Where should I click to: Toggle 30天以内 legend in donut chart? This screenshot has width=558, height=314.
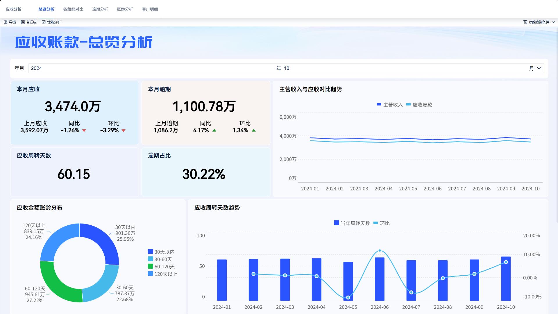tap(150, 251)
